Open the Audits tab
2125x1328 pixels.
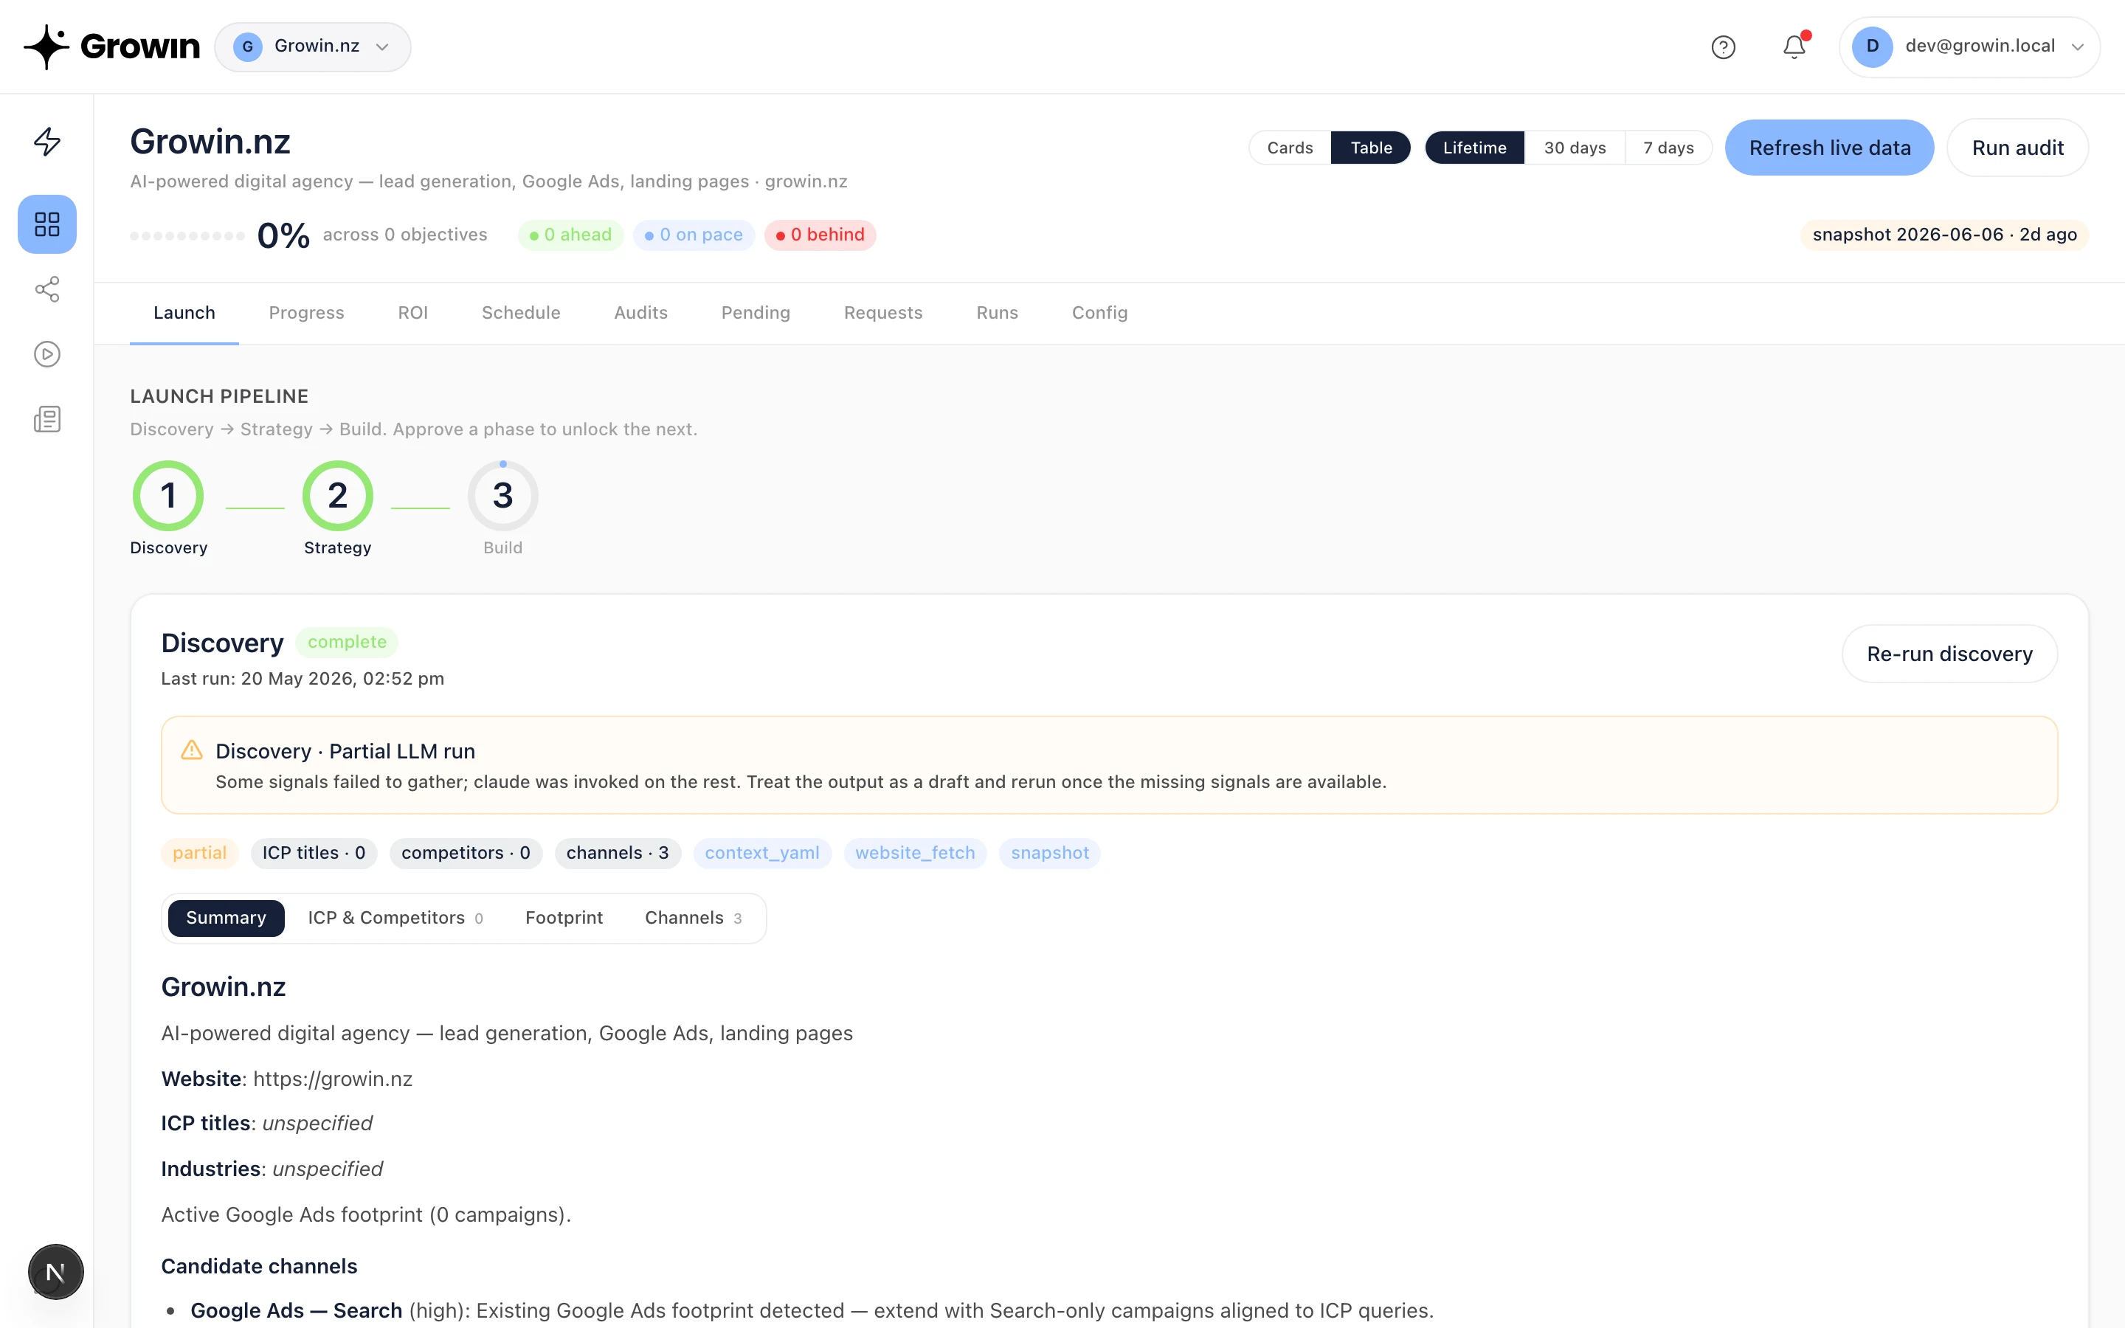[x=640, y=313]
